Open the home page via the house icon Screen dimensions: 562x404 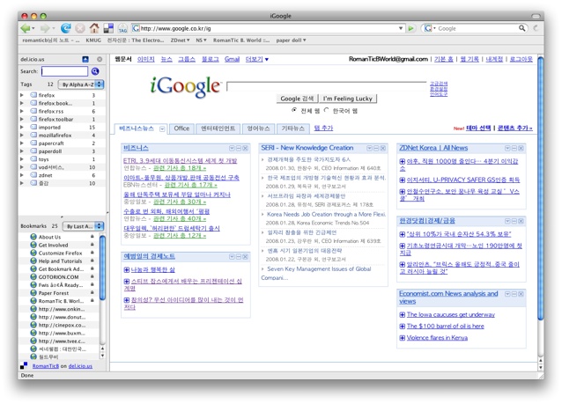coord(94,28)
